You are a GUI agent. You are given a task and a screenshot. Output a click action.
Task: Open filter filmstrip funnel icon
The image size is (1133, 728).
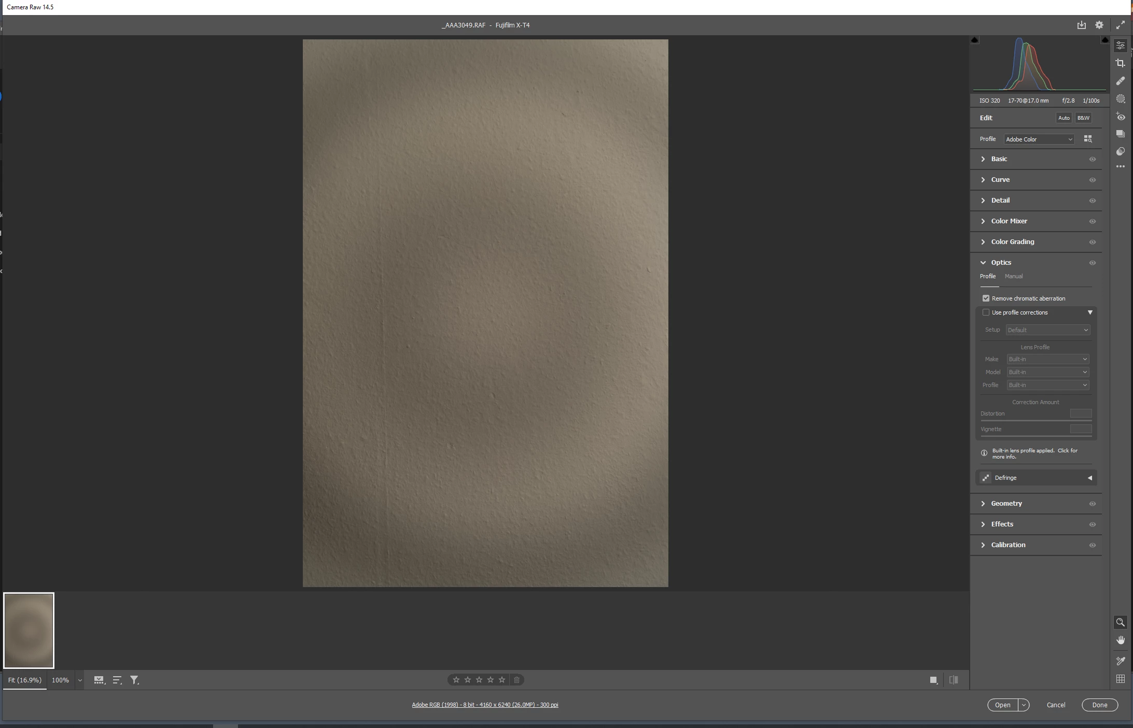pyautogui.click(x=134, y=680)
